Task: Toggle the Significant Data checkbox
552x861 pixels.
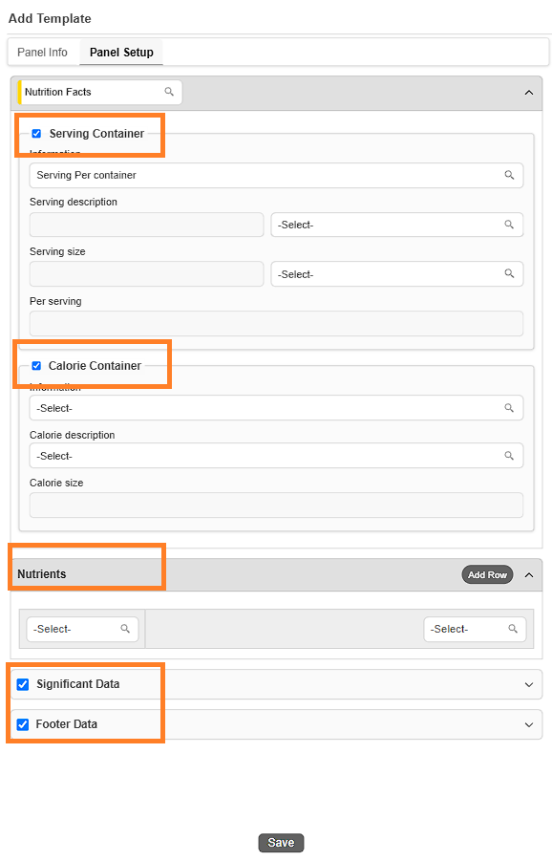Action: [23, 684]
